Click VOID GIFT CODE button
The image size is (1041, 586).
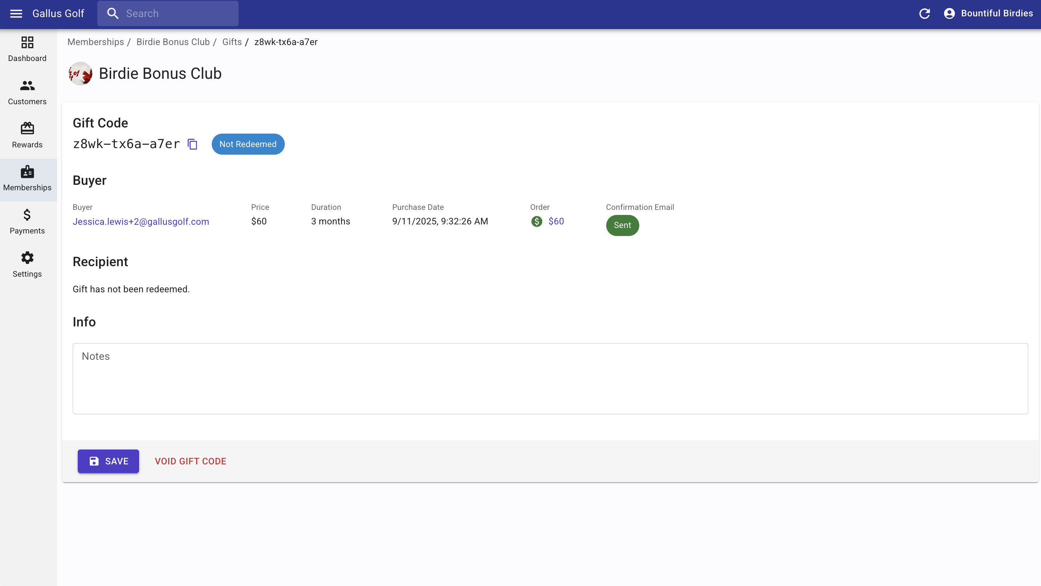tap(190, 461)
